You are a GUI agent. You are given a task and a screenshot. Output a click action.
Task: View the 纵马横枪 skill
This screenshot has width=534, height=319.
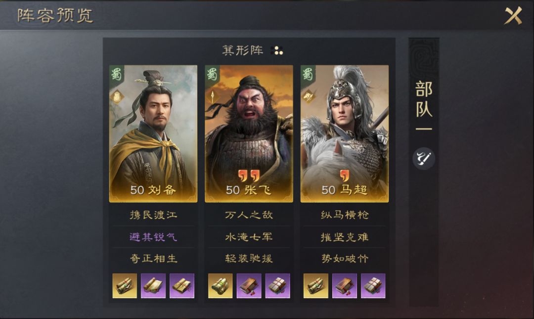point(344,215)
